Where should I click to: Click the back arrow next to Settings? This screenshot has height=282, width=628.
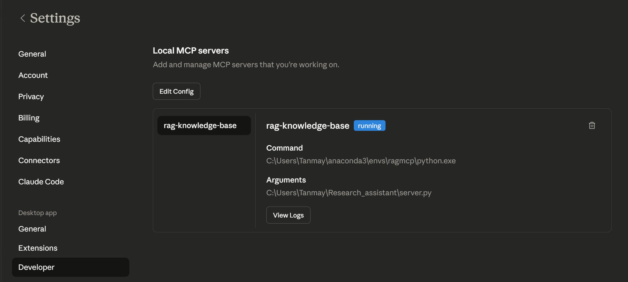pyautogui.click(x=23, y=18)
